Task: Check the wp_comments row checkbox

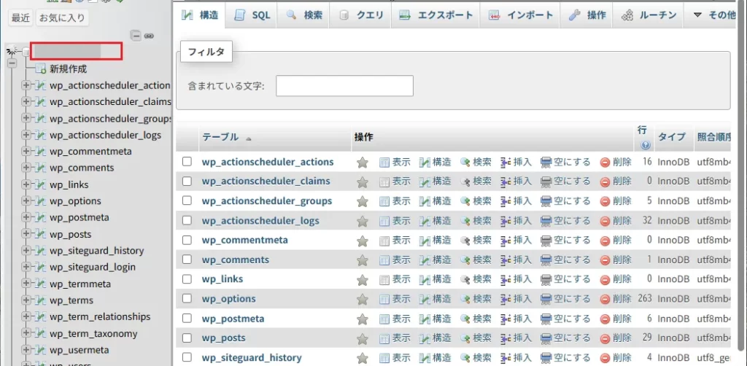Action: tap(187, 260)
